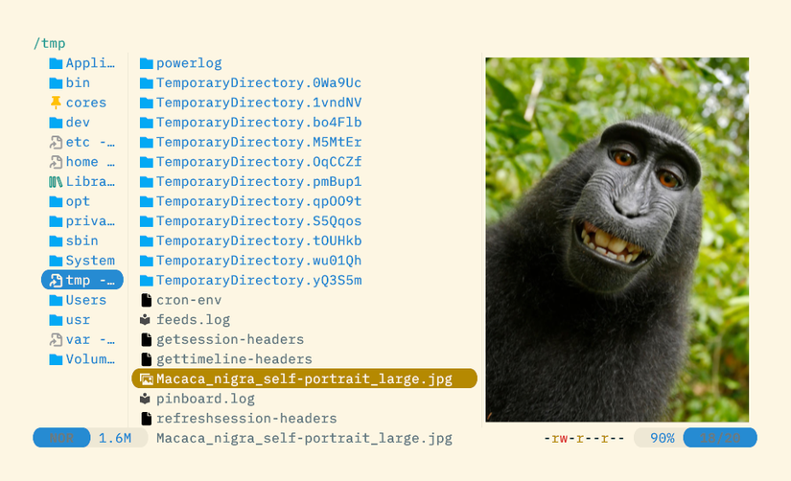791x481 pixels.
Task: Click the 90% position indicator
Action: click(663, 438)
